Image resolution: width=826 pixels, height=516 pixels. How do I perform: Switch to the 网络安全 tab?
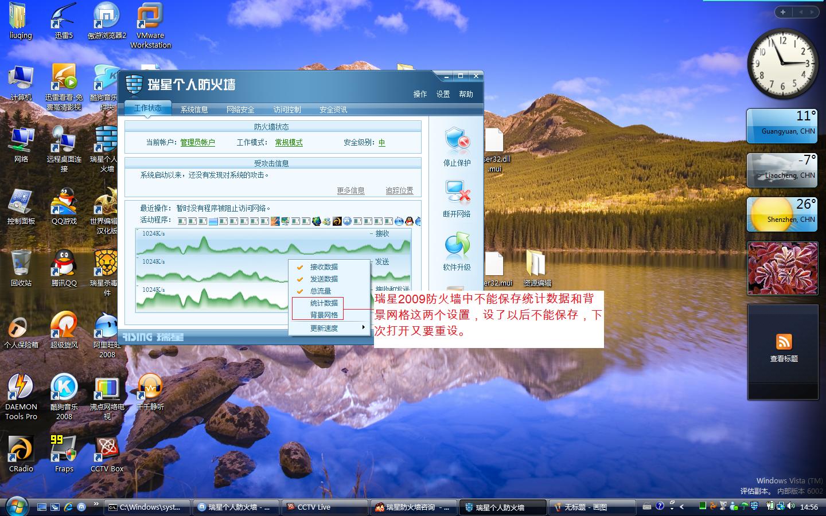[x=240, y=110]
